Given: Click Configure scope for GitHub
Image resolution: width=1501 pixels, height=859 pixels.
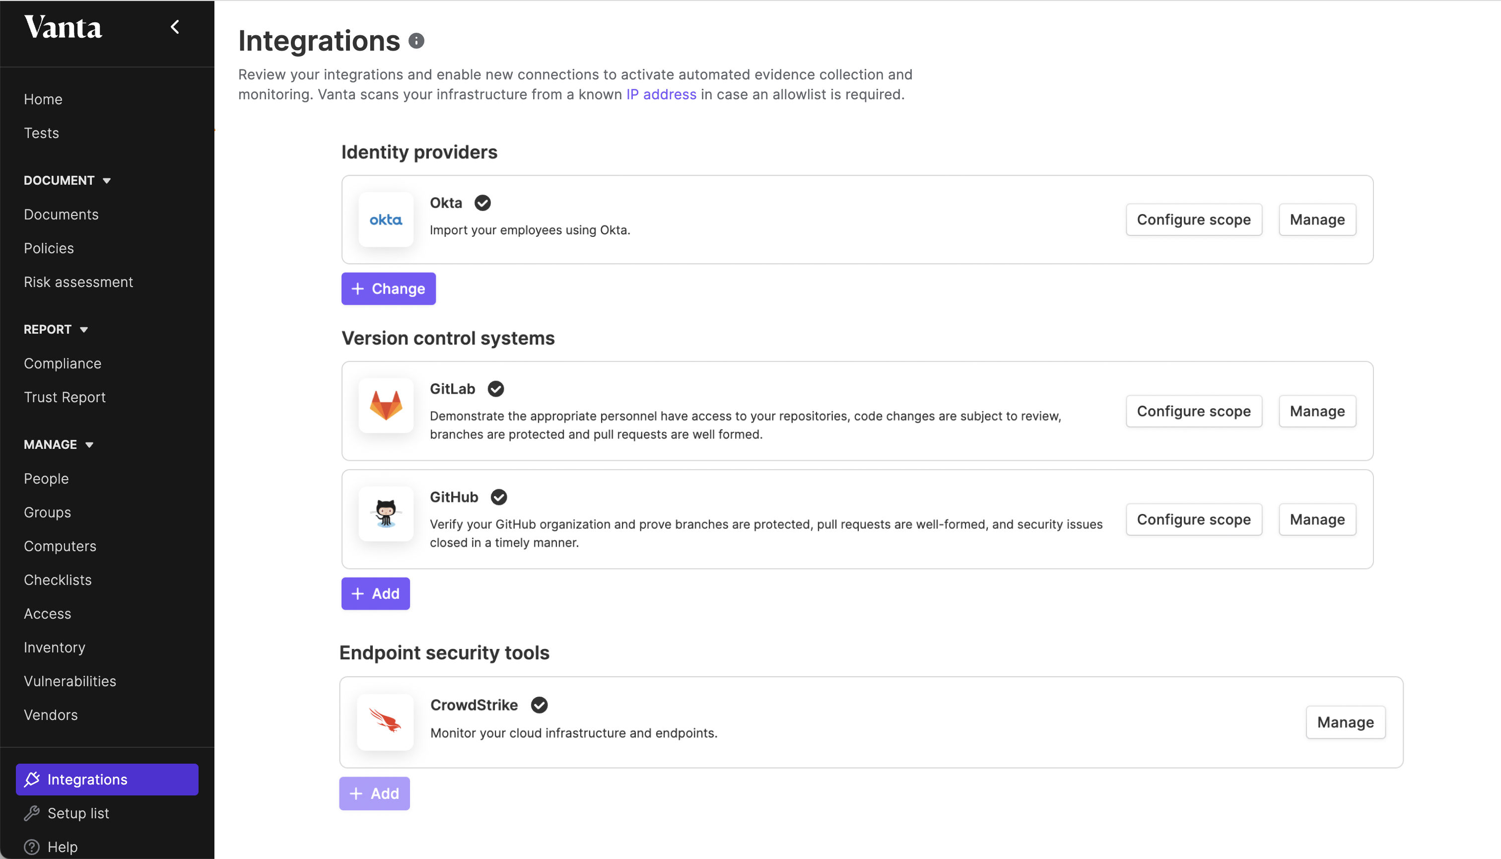Looking at the screenshot, I should click(x=1193, y=519).
